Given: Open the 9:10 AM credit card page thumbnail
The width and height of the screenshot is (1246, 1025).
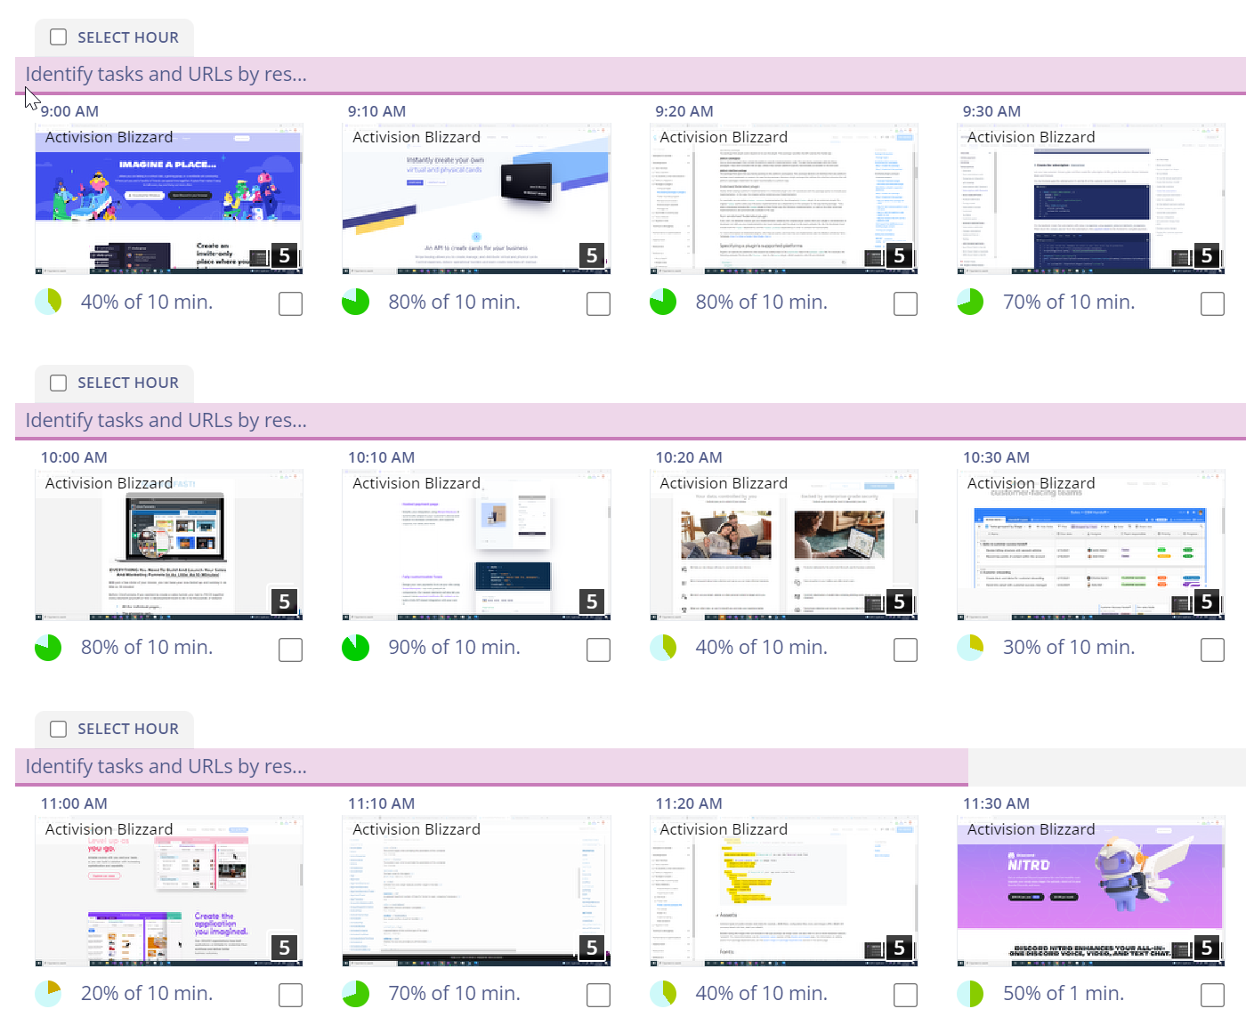Looking at the screenshot, I should point(476,199).
